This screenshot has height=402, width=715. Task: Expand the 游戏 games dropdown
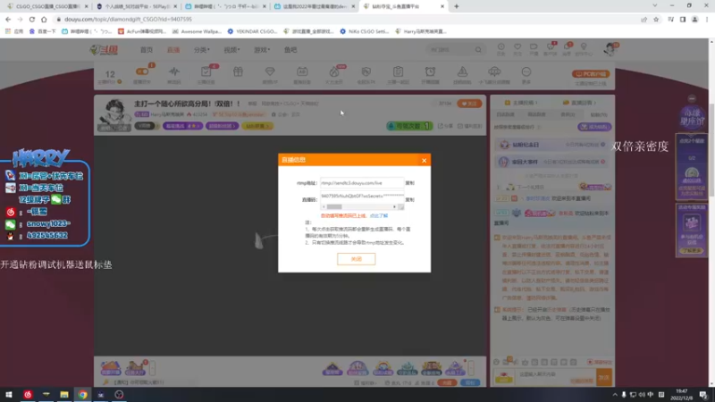tap(262, 50)
